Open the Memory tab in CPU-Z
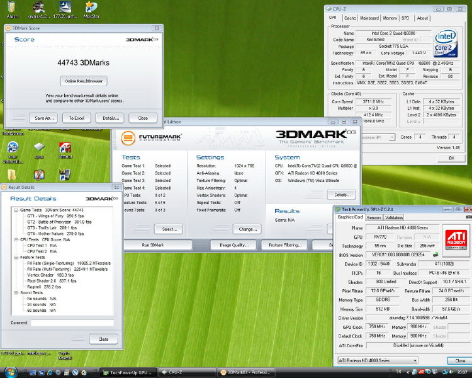This screenshot has height=378, width=472. [x=390, y=18]
